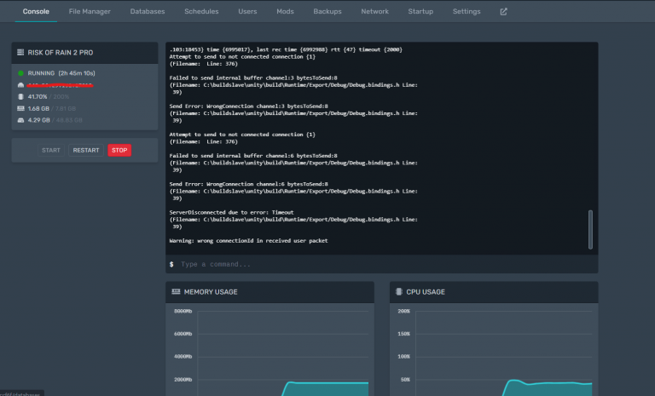Focus the 'Type a command...' input field
The width and height of the screenshot is (655, 396).
pyautogui.click(x=375, y=264)
